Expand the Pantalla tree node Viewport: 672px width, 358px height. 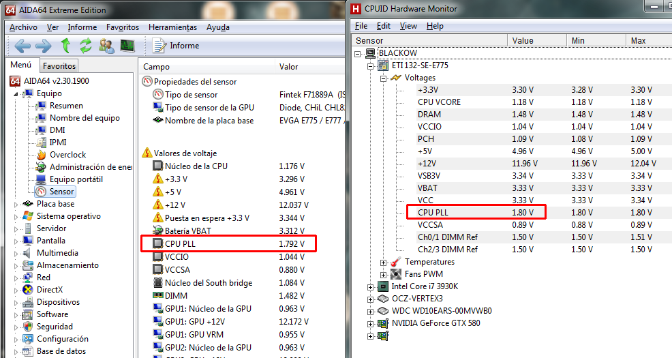16,241
